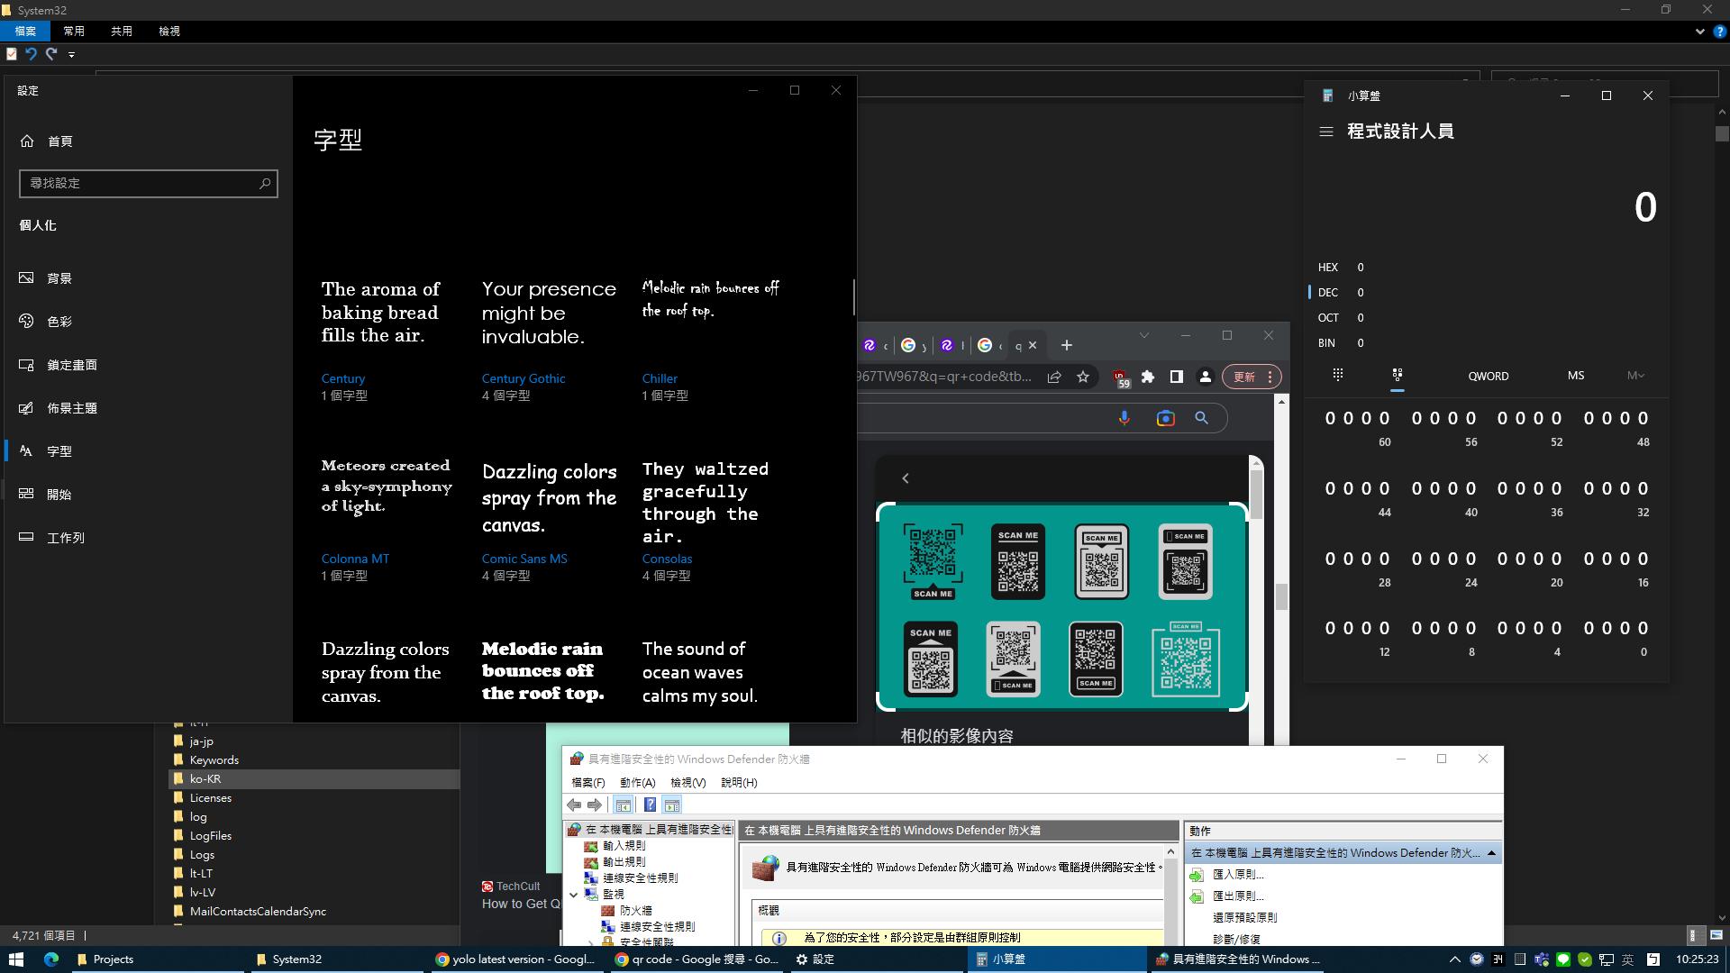Show hidden system tray icons chevron
This screenshot has height=973, width=1730.
(1453, 959)
